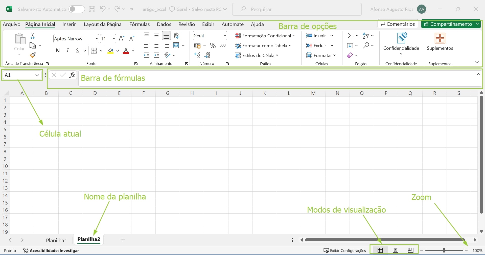Switch to Layout da Página tab
This screenshot has width=485, height=255.
[103, 24]
